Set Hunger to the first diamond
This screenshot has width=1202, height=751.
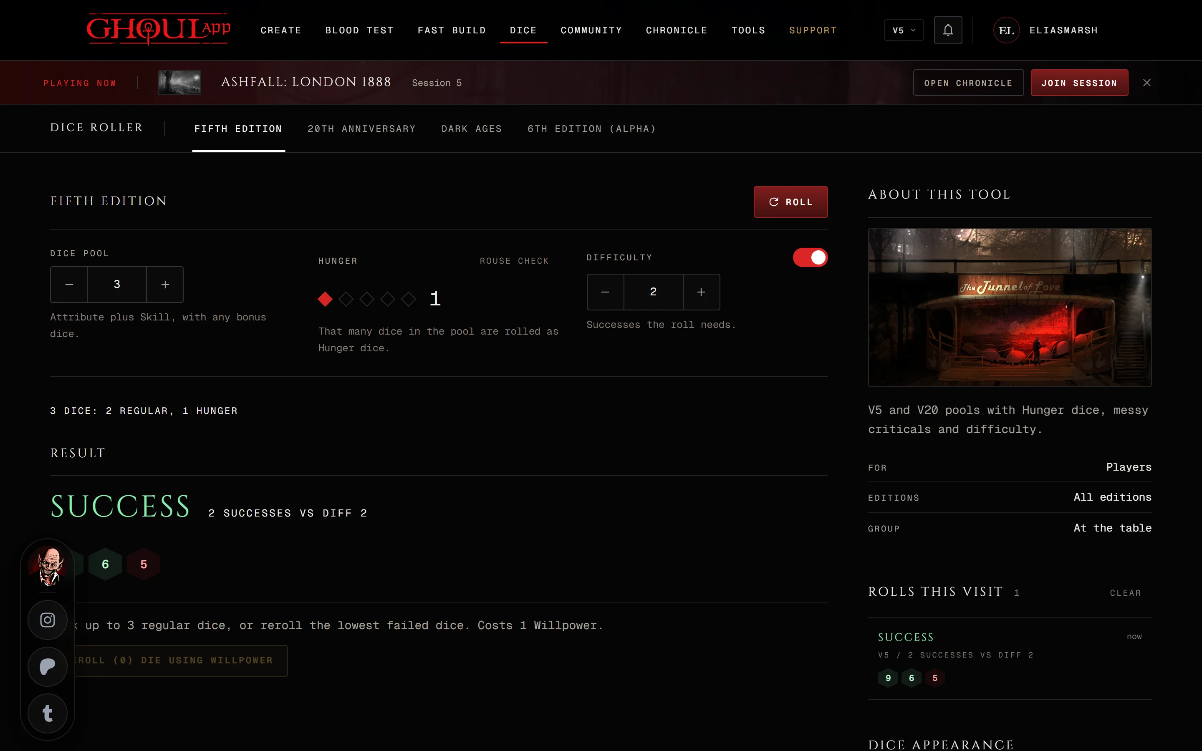click(x=325, y=299)
